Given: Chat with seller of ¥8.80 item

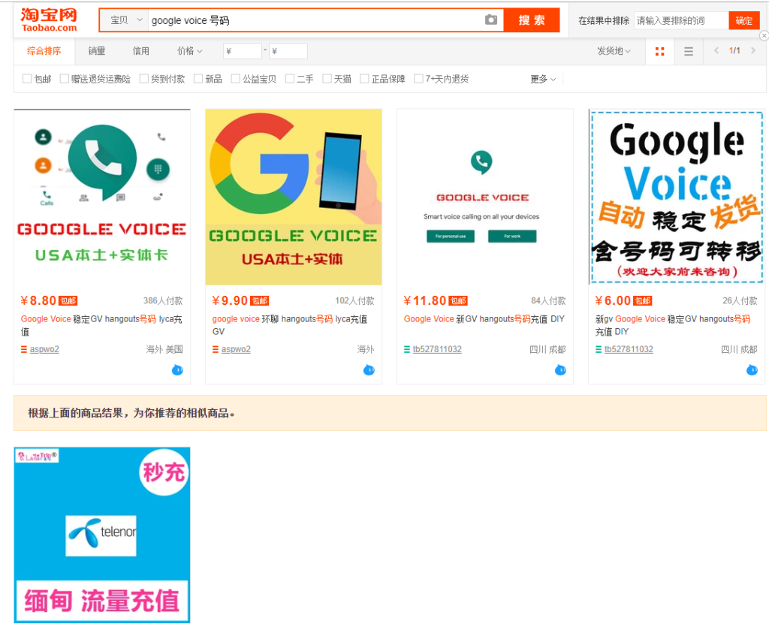Looking at the screenshot, I should 177,370.
